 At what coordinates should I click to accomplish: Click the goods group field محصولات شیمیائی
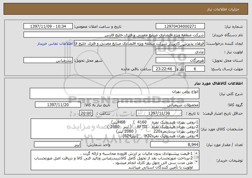click(158, 105)
